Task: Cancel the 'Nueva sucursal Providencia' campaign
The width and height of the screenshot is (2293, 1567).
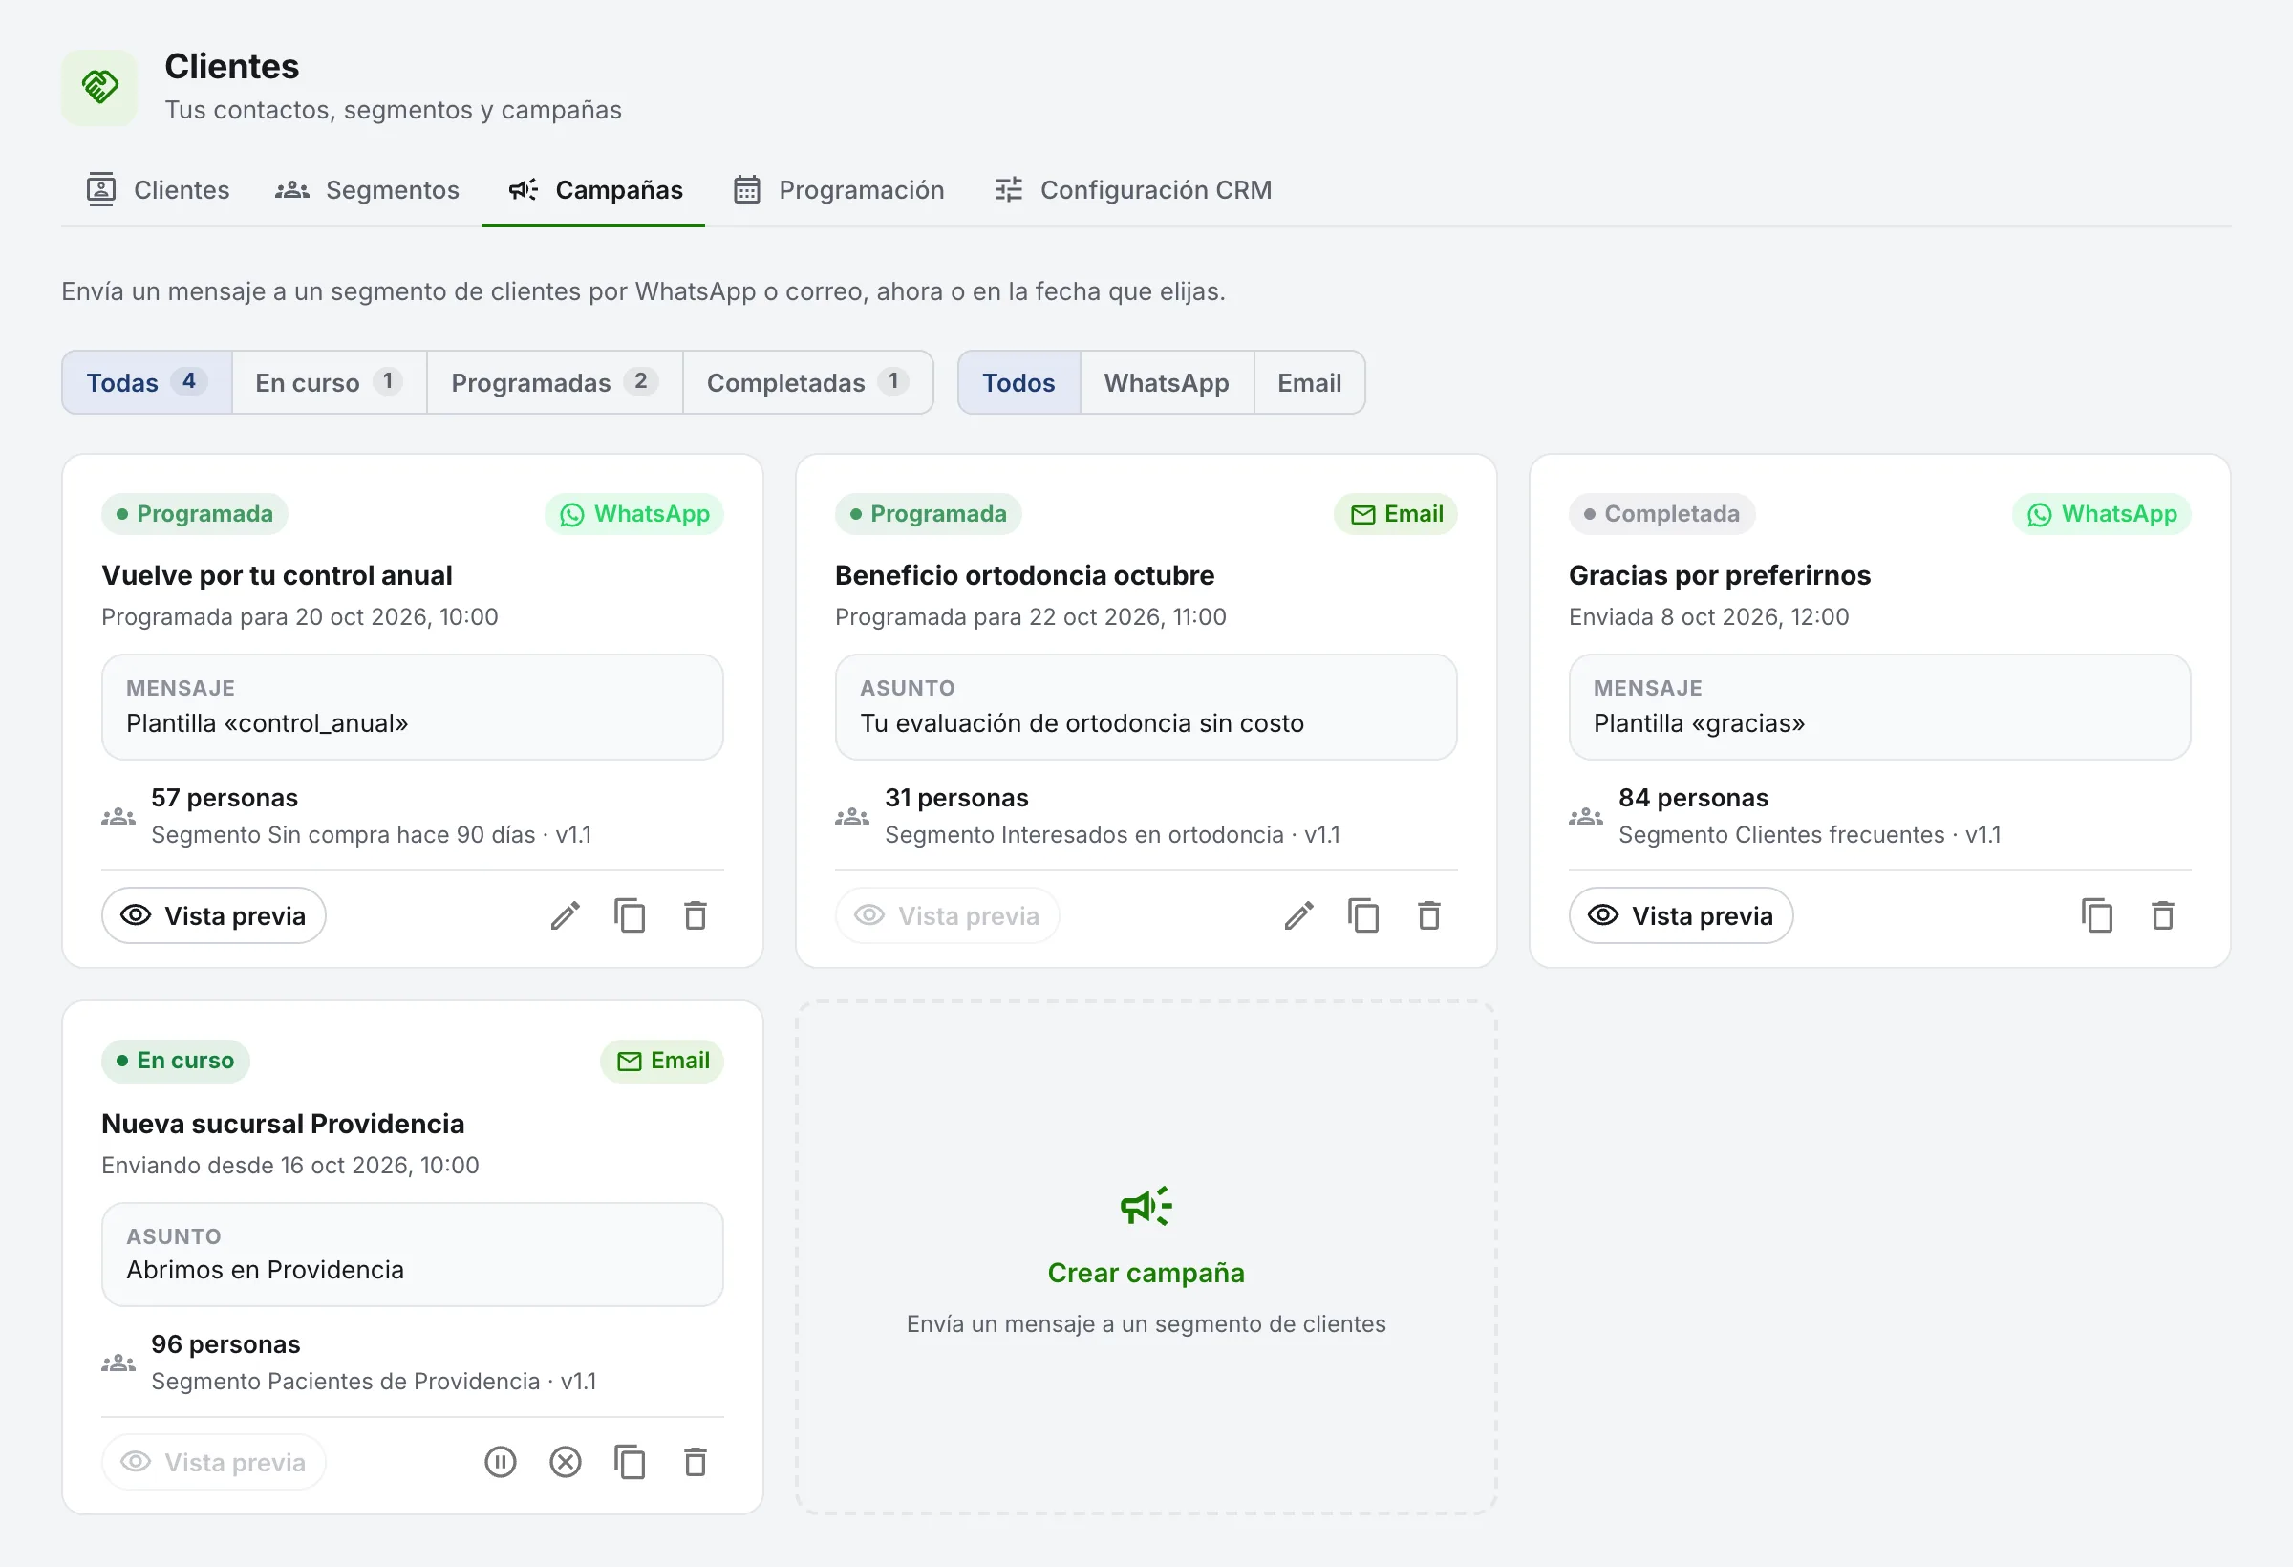Action: click(x=566, y=1461)
